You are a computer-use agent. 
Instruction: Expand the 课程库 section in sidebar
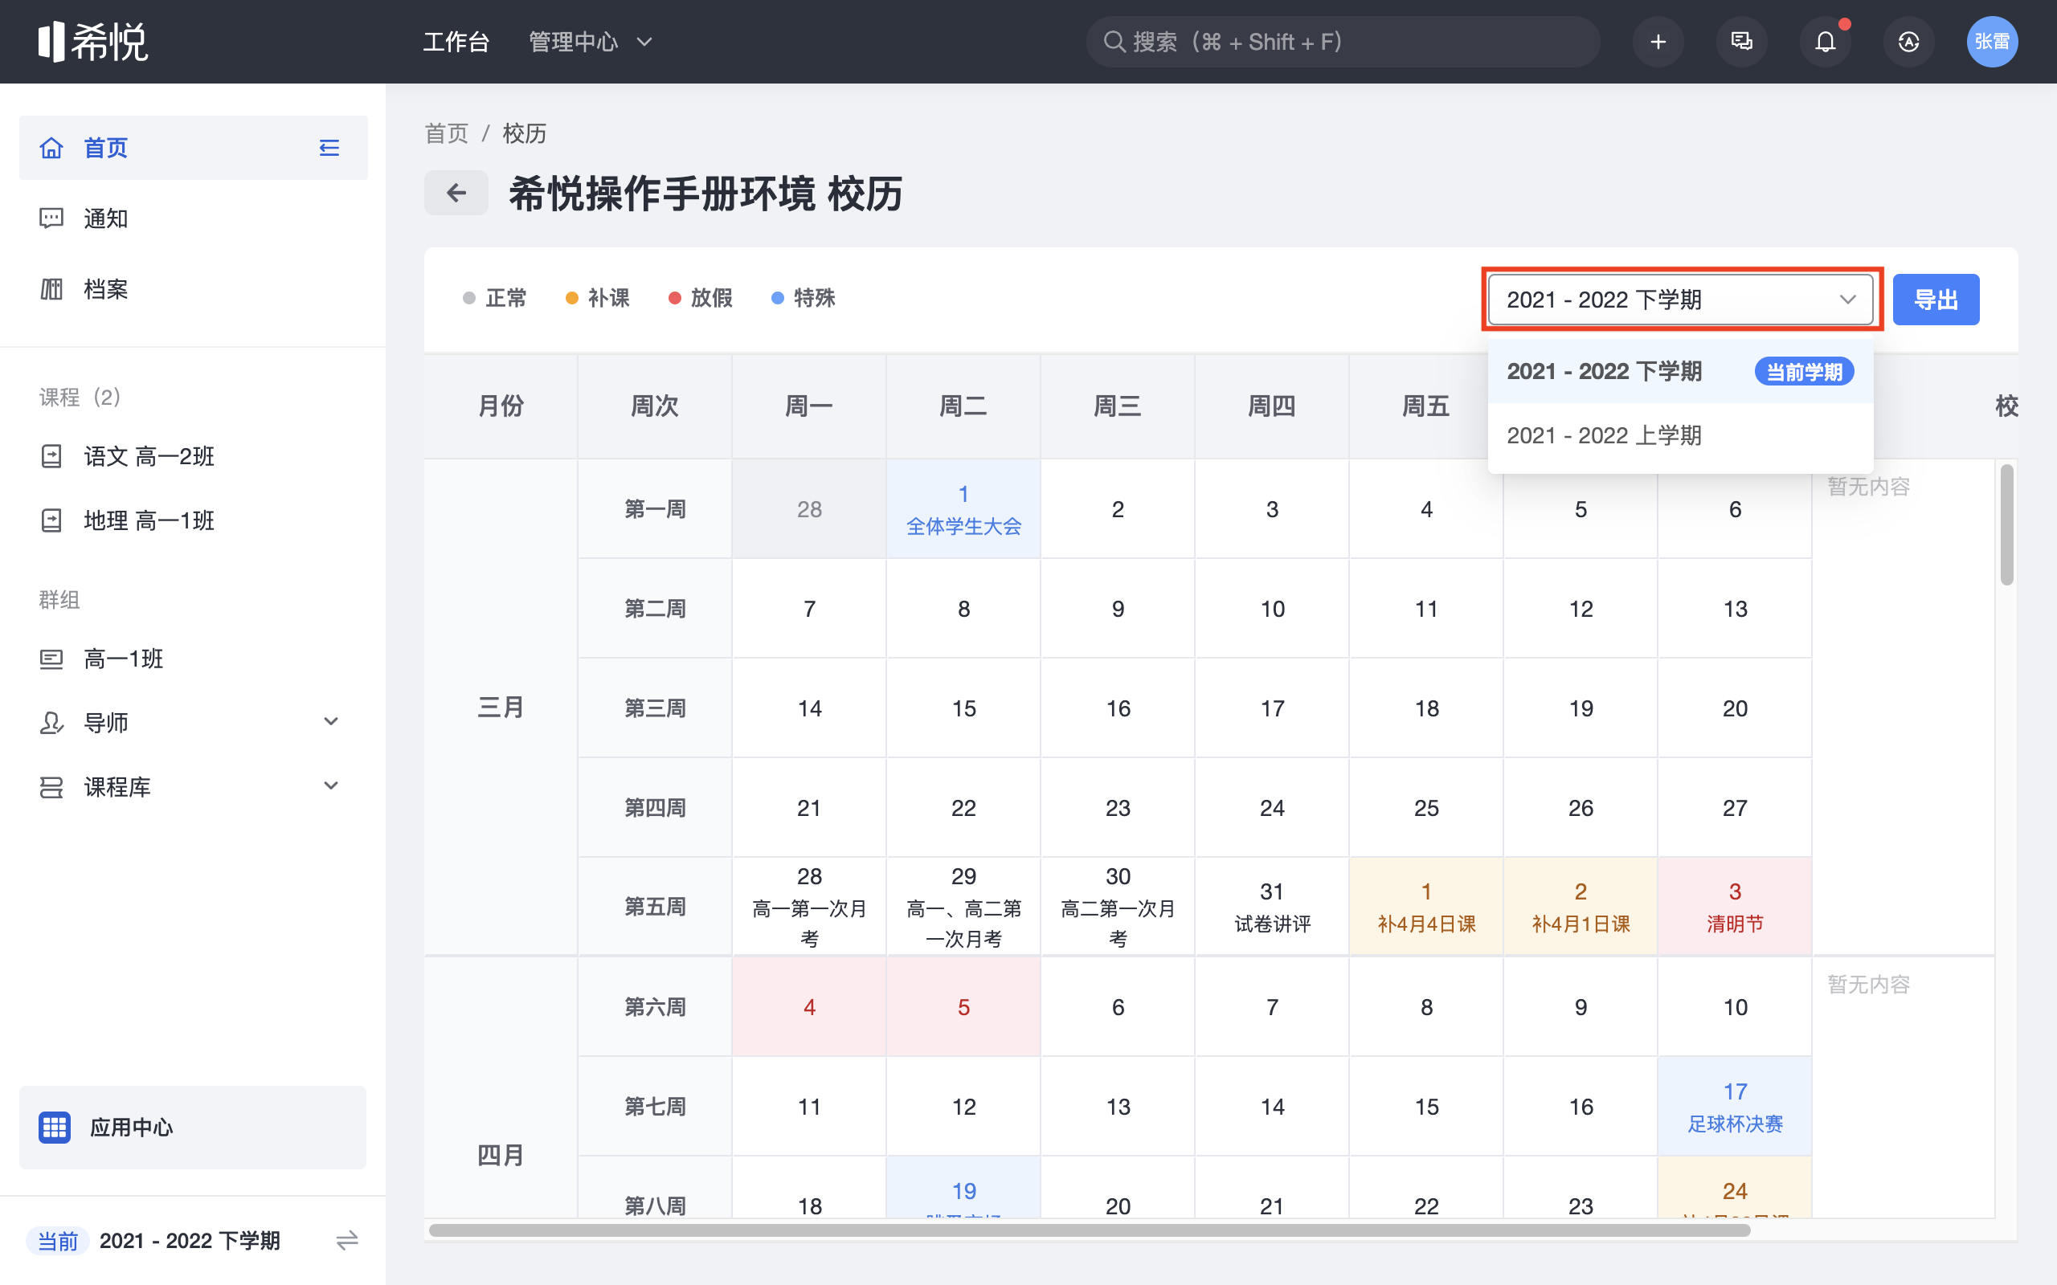(331, 786)
